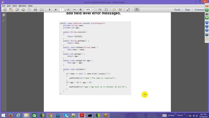
Task: Open the Help menu
Action: (30, 6)
